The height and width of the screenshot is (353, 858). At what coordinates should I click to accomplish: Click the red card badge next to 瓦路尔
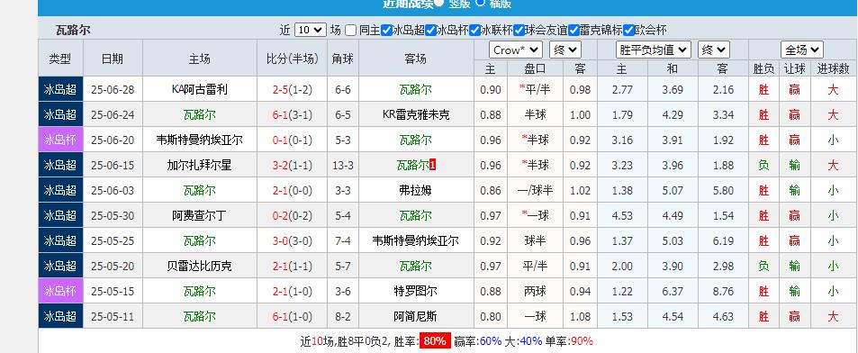click(432, 165)
